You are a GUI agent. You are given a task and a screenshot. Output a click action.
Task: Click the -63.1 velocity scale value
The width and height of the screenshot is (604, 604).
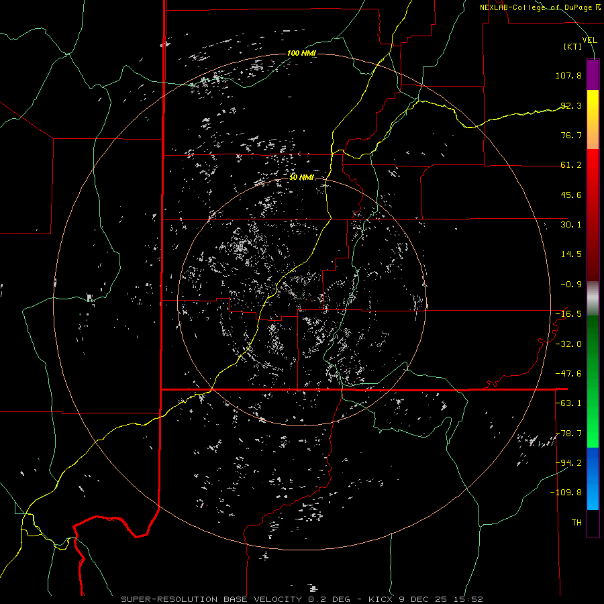[x=568, y=403]
